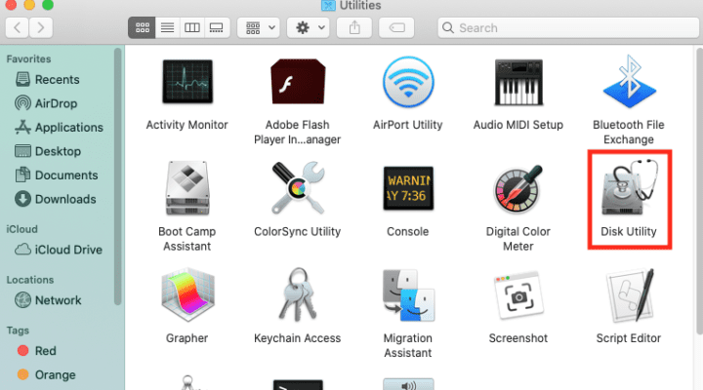Click the main file area scrollbar
This screenshot has width=703, height=390.
point(699,190)
